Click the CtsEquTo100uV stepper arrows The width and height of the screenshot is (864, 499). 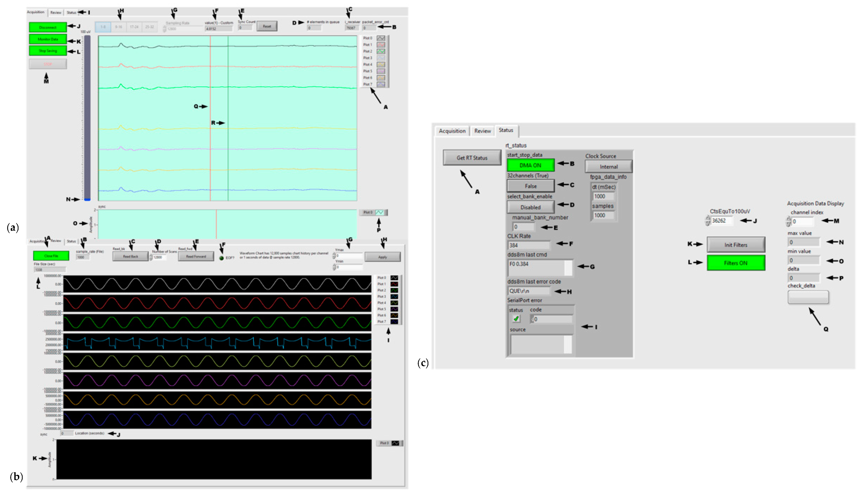(708, 221)
